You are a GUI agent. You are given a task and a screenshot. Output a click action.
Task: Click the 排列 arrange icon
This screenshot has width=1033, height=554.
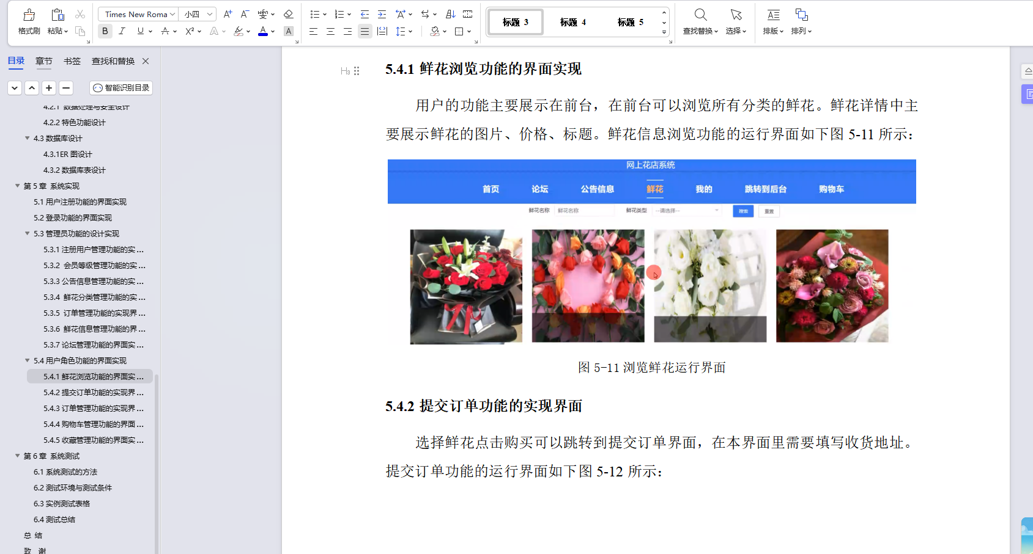[x=801, y=22]
